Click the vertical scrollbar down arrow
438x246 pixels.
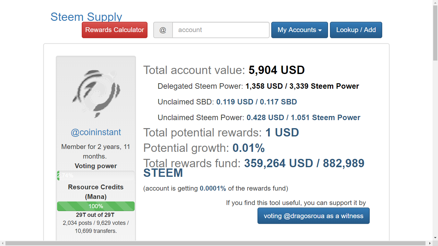[x=435, y=238]
